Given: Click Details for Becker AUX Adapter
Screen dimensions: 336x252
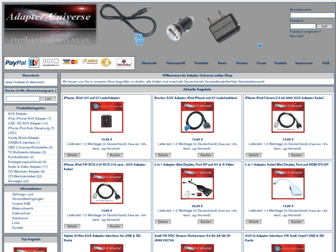Looking at the screenshot, I should click(x=163, y=155).
